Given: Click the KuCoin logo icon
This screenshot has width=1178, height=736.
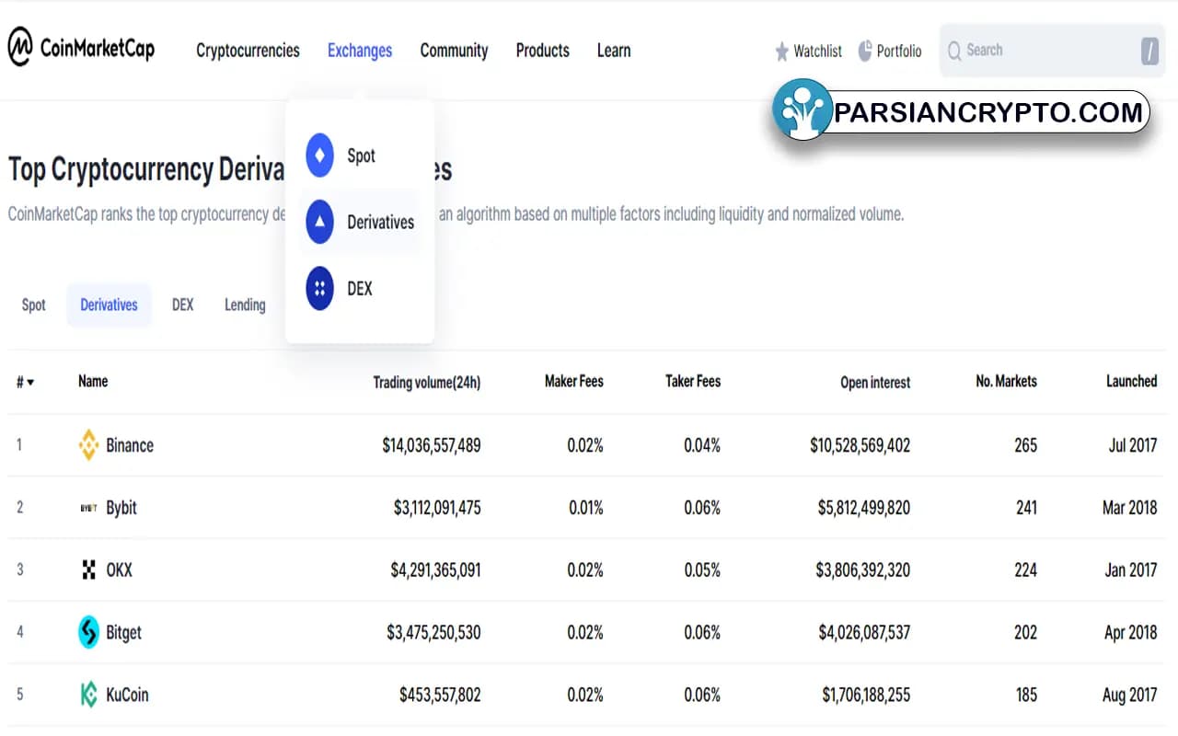Looking at the screenshot, I should (x=88, y=695).
